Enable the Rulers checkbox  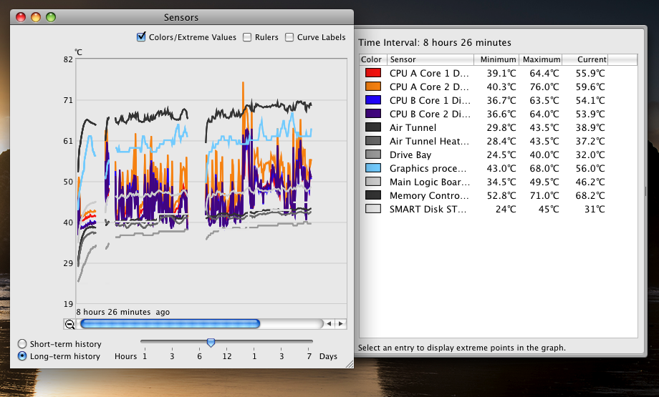point(247,37)
